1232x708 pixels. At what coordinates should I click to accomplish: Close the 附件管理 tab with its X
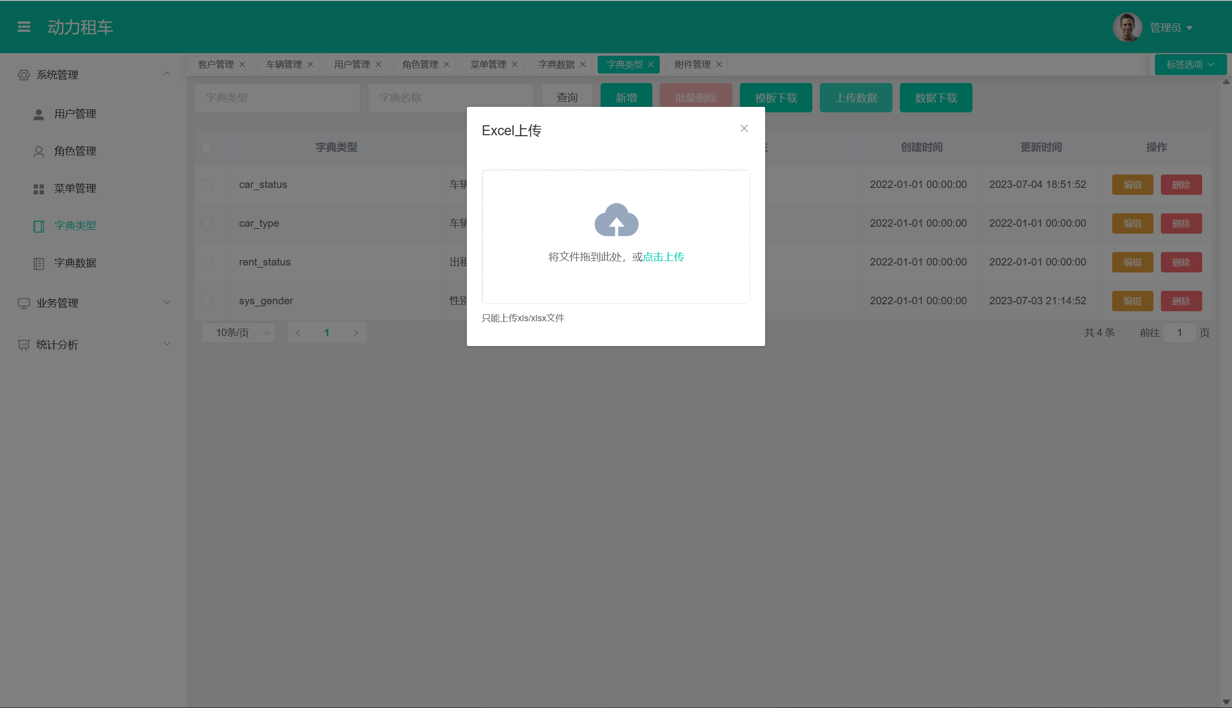coord(719,65)
